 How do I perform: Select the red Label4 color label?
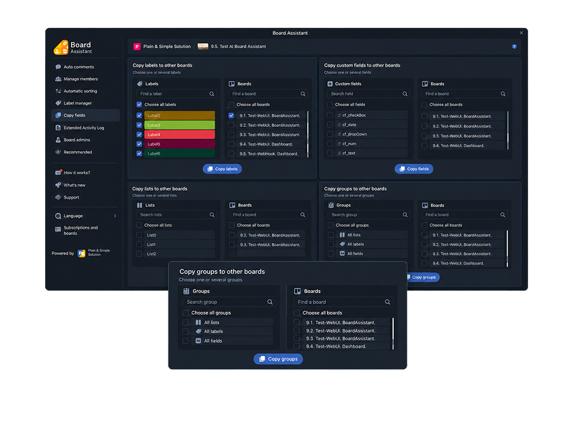[179, 135]
